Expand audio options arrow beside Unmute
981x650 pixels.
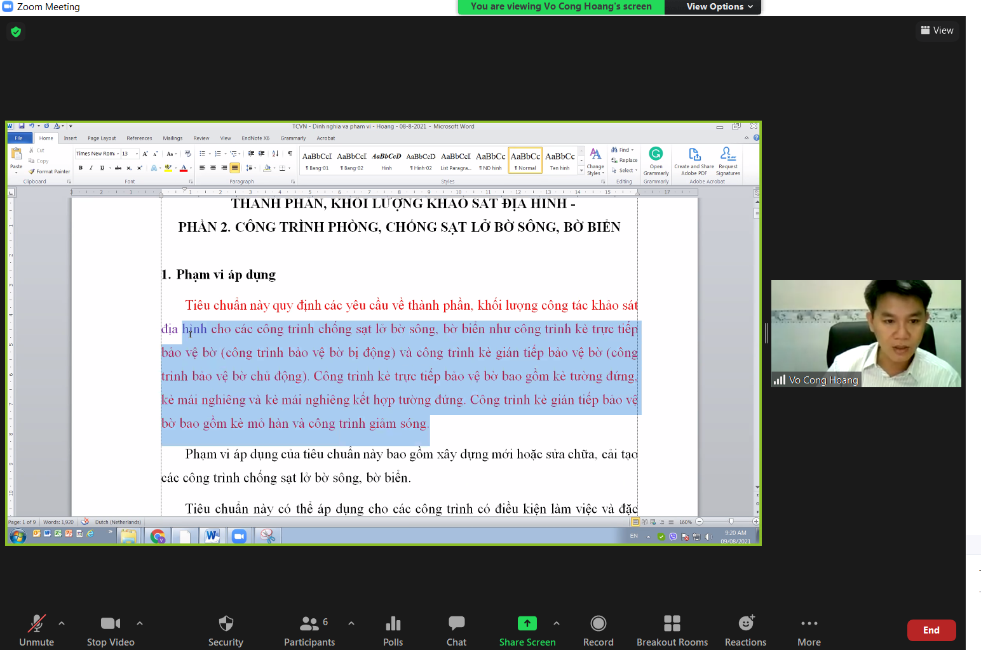(62, 623)
